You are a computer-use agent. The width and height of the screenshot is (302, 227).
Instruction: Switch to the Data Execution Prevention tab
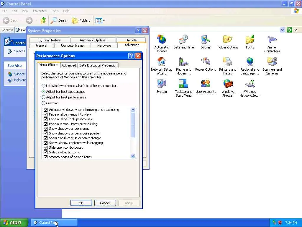(x=98, y=65)
